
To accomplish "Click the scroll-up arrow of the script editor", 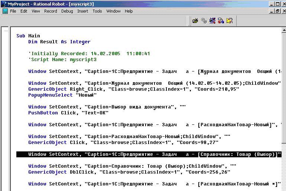I will (284, 30).
